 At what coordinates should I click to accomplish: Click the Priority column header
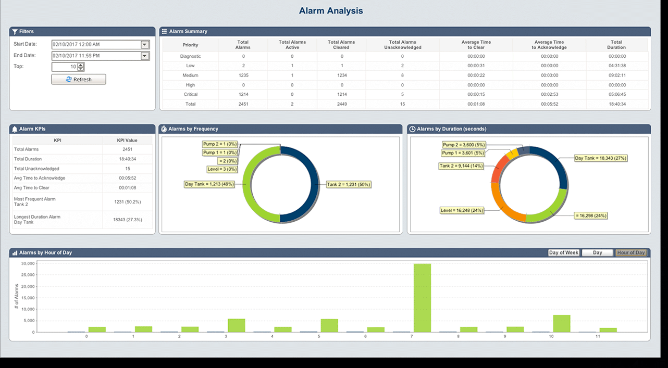pyautogui.click(x=190, y=45)
